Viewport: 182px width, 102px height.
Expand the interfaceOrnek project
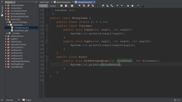[x=6, y=36]
